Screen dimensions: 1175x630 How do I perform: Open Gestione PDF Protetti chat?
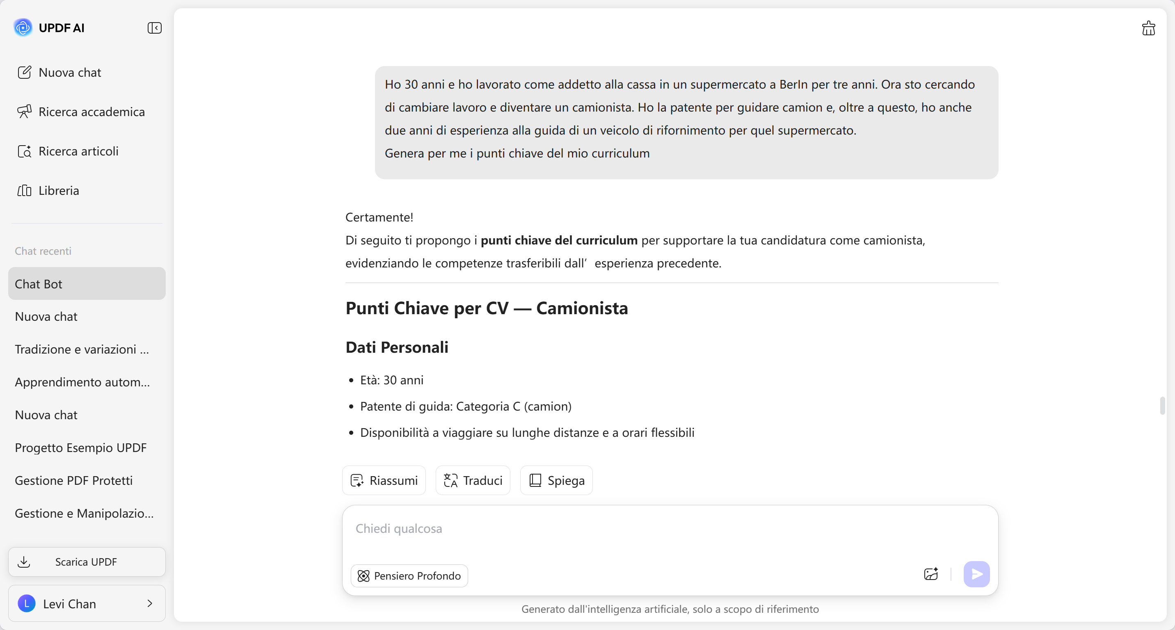74,480
